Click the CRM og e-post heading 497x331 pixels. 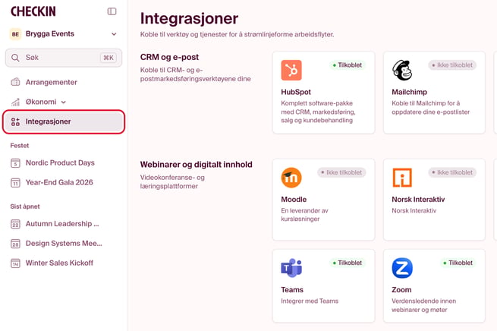tap(169, 57)
